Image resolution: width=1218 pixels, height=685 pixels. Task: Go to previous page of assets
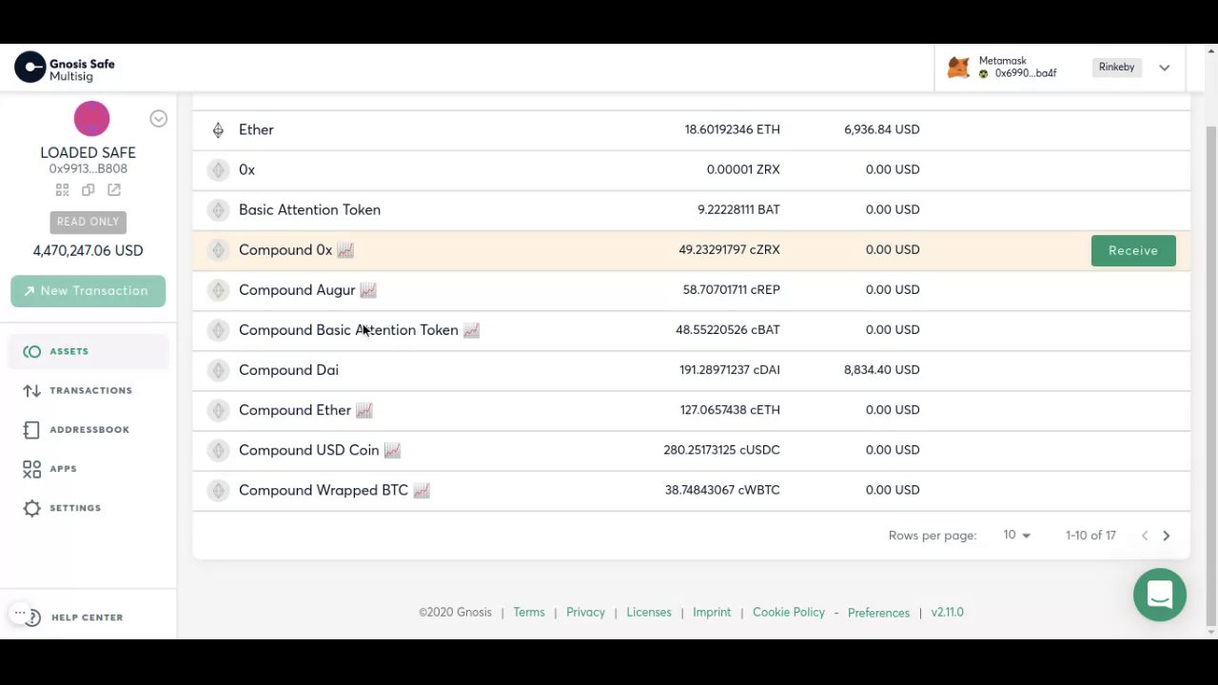[x=1145, y=536]
